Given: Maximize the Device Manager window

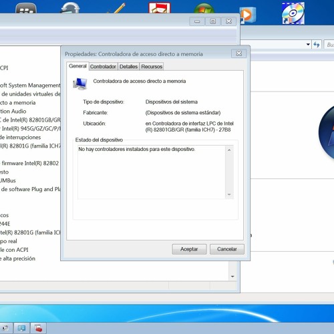Looking at the screenshot, I should pos(213,21).
